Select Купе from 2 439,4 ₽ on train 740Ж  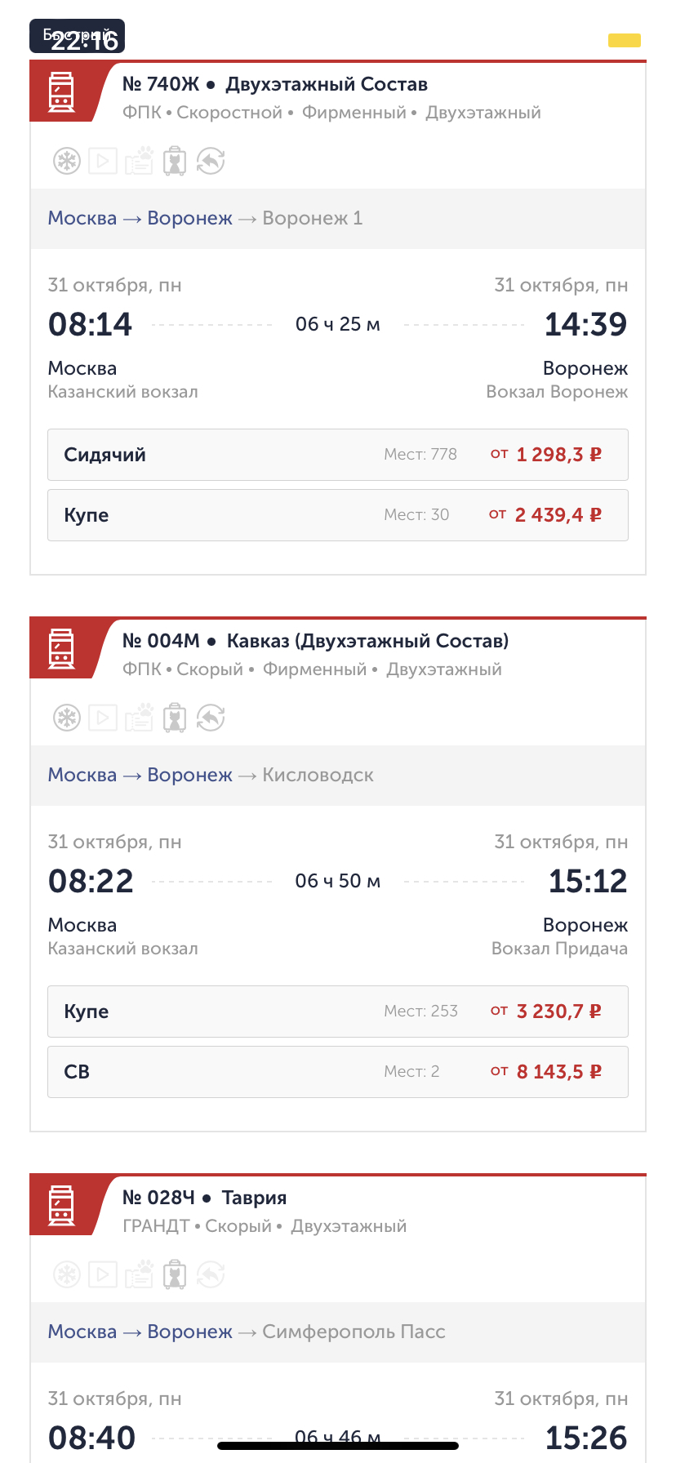338,515
